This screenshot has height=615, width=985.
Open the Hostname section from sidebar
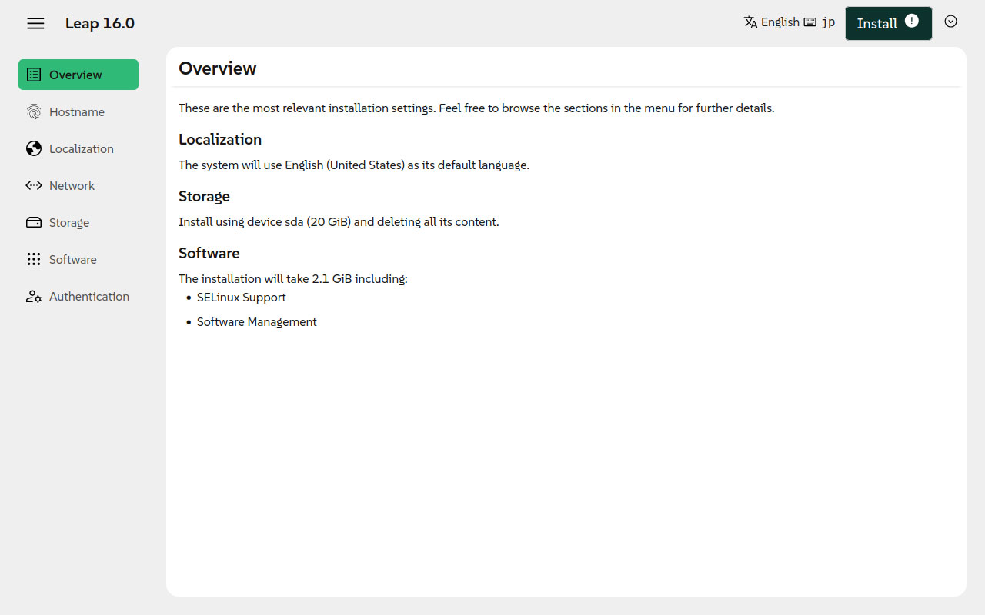point(77,111)
